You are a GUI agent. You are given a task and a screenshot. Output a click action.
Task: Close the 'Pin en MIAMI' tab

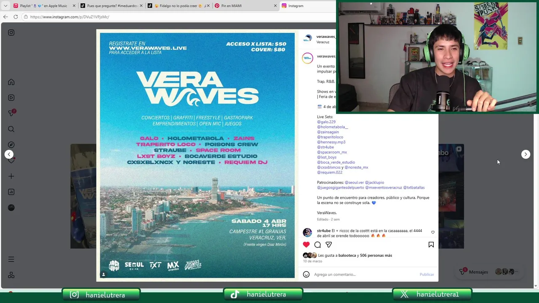pos(275,6)
